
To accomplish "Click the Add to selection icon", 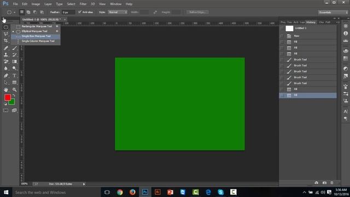I will coord(28,12).
